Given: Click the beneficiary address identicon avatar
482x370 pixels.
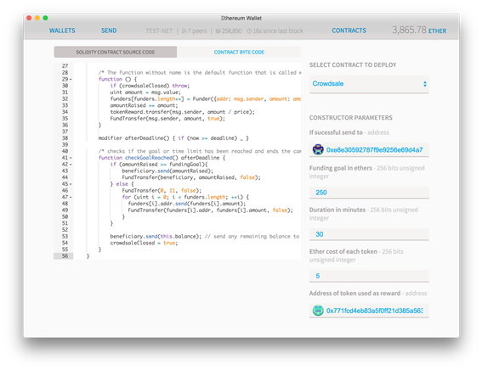Looking at the screenshot, I should 318,149.
